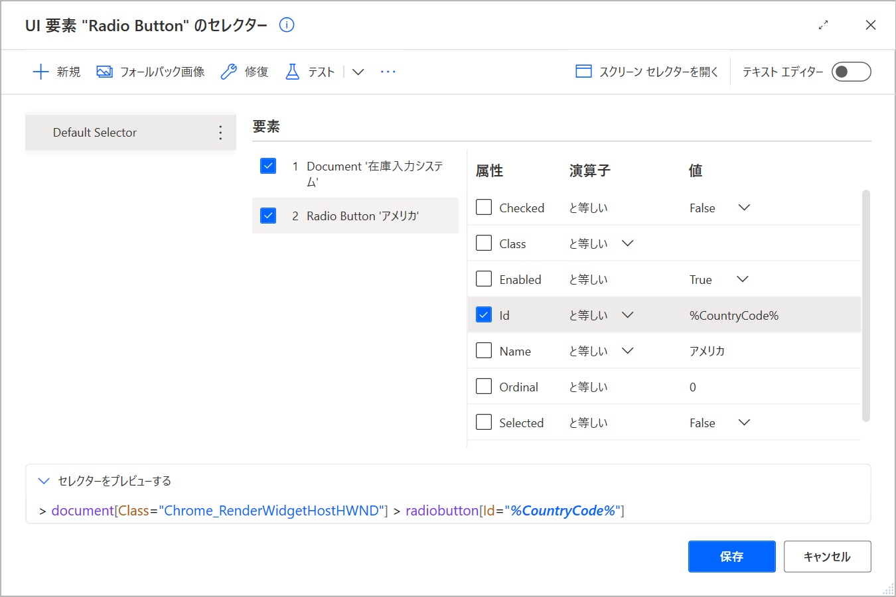Click the 属性 column header
The image size is (896, 597).
[490, 170]
